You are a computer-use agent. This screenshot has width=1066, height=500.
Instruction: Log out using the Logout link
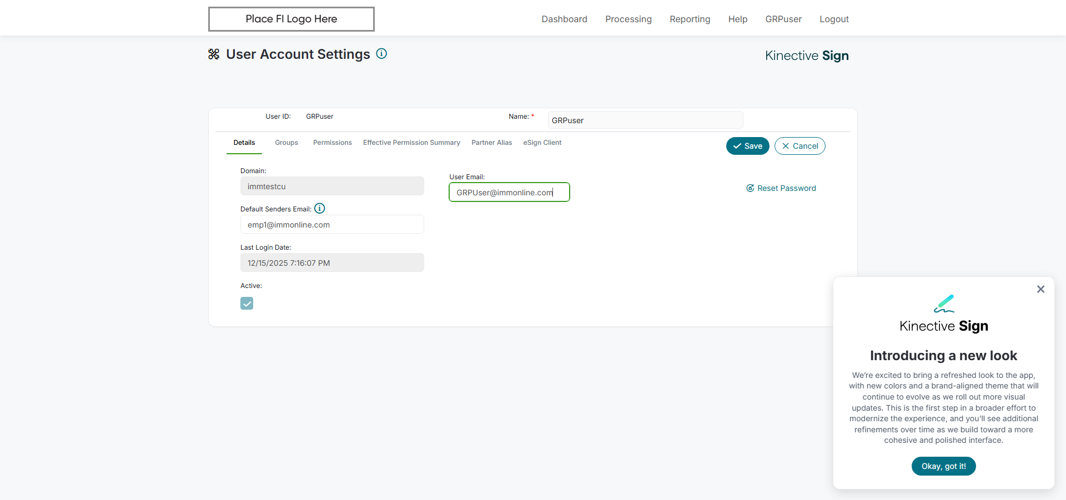(x=834, y=19)
